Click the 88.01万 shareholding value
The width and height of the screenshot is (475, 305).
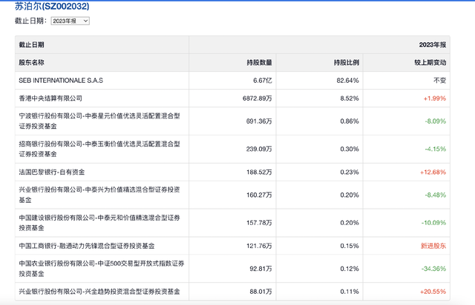click(x=261, y=292)
